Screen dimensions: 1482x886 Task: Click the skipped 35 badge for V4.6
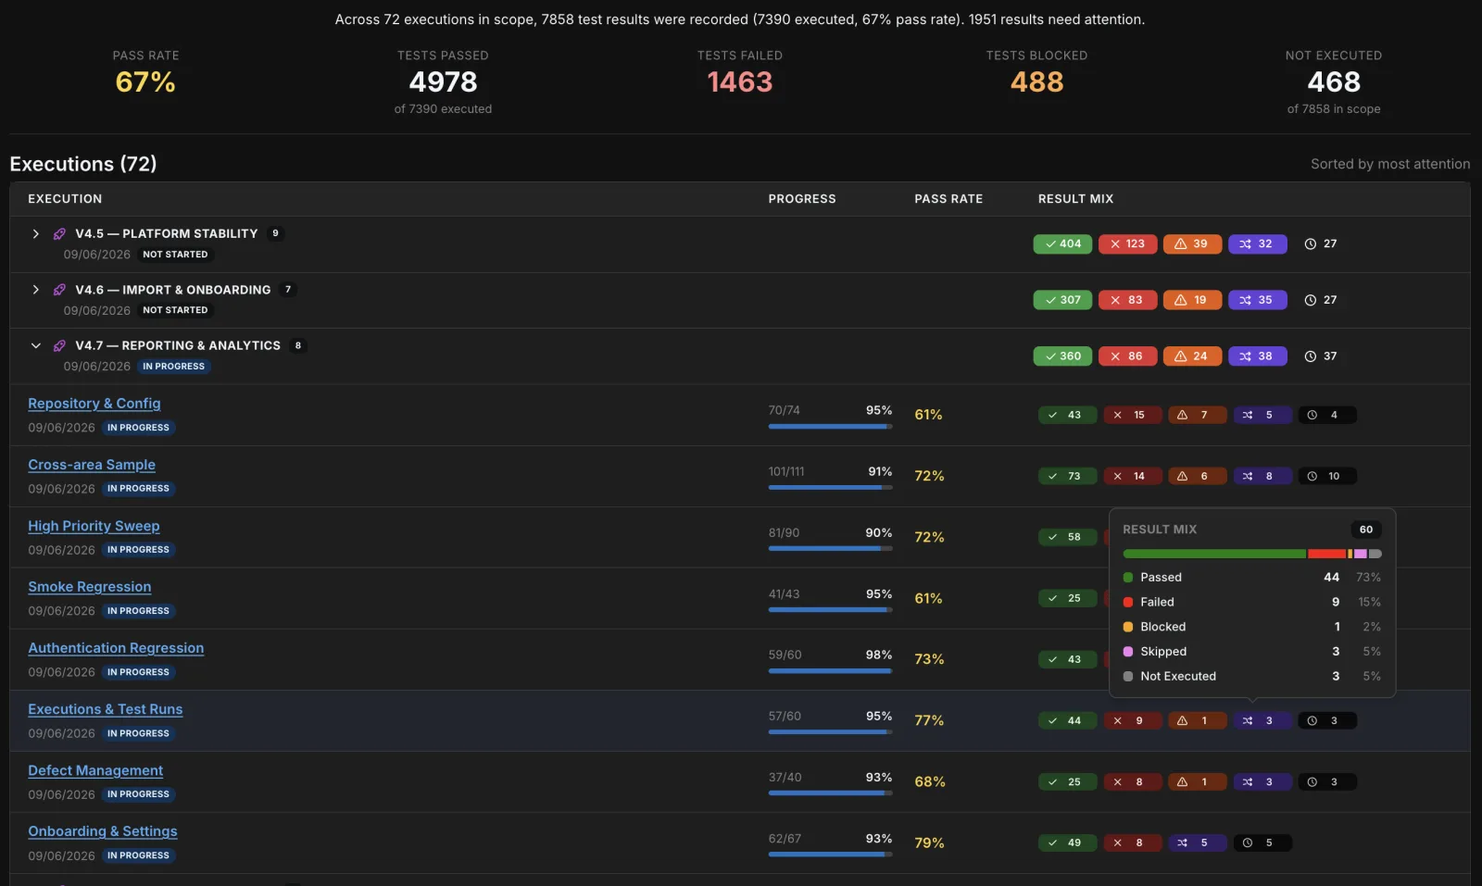pos(1257,300)
